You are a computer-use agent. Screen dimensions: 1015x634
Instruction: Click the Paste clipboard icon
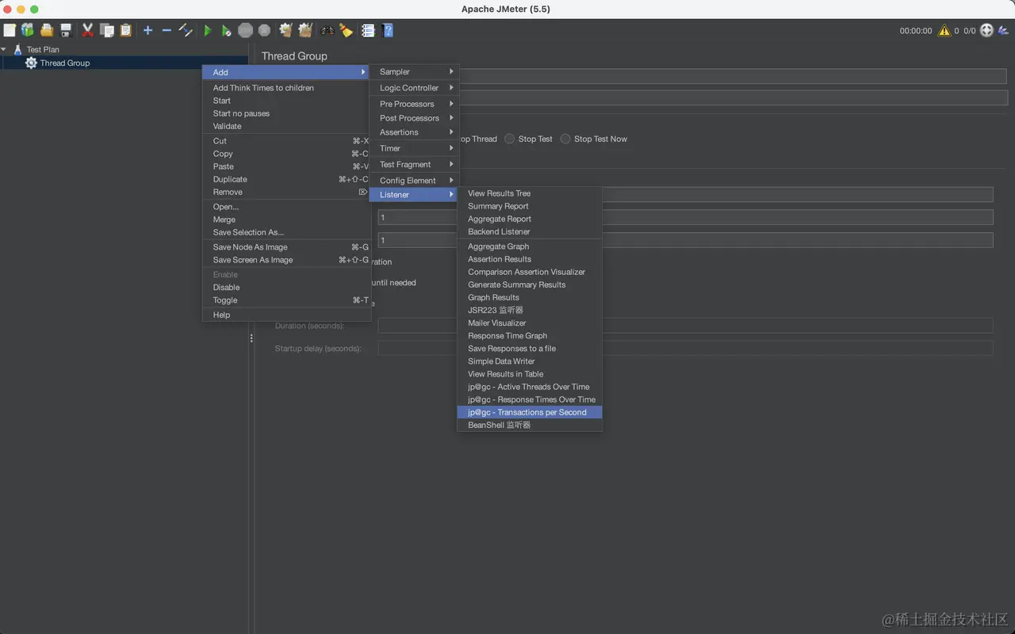[125, 30]
